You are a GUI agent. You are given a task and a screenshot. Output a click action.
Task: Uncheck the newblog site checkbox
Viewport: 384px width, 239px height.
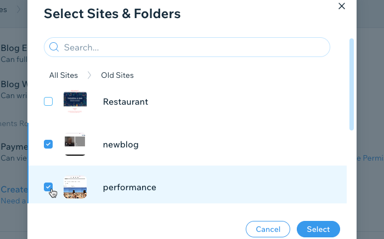click(x=48, y=144)
